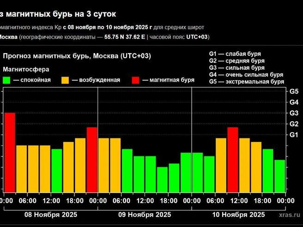
Task: Click 'G2 — средняя буря' legend line
Action: click(236, 61)
